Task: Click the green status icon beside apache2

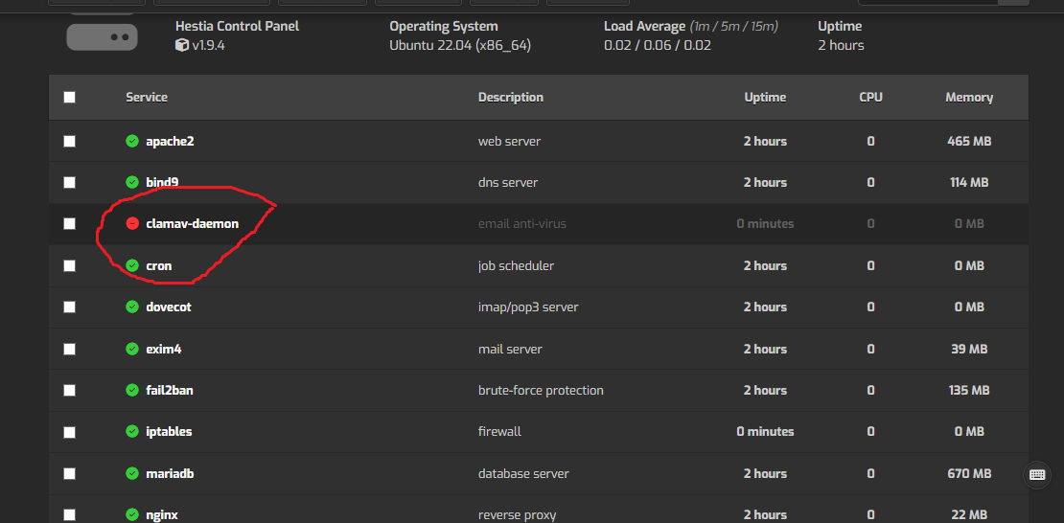Action: point(132,141)
